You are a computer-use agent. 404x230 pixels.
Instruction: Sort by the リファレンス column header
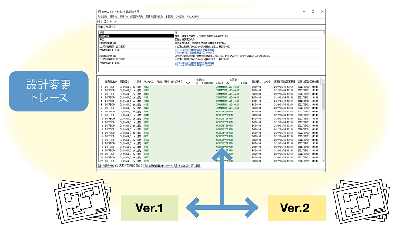(149, 82)
